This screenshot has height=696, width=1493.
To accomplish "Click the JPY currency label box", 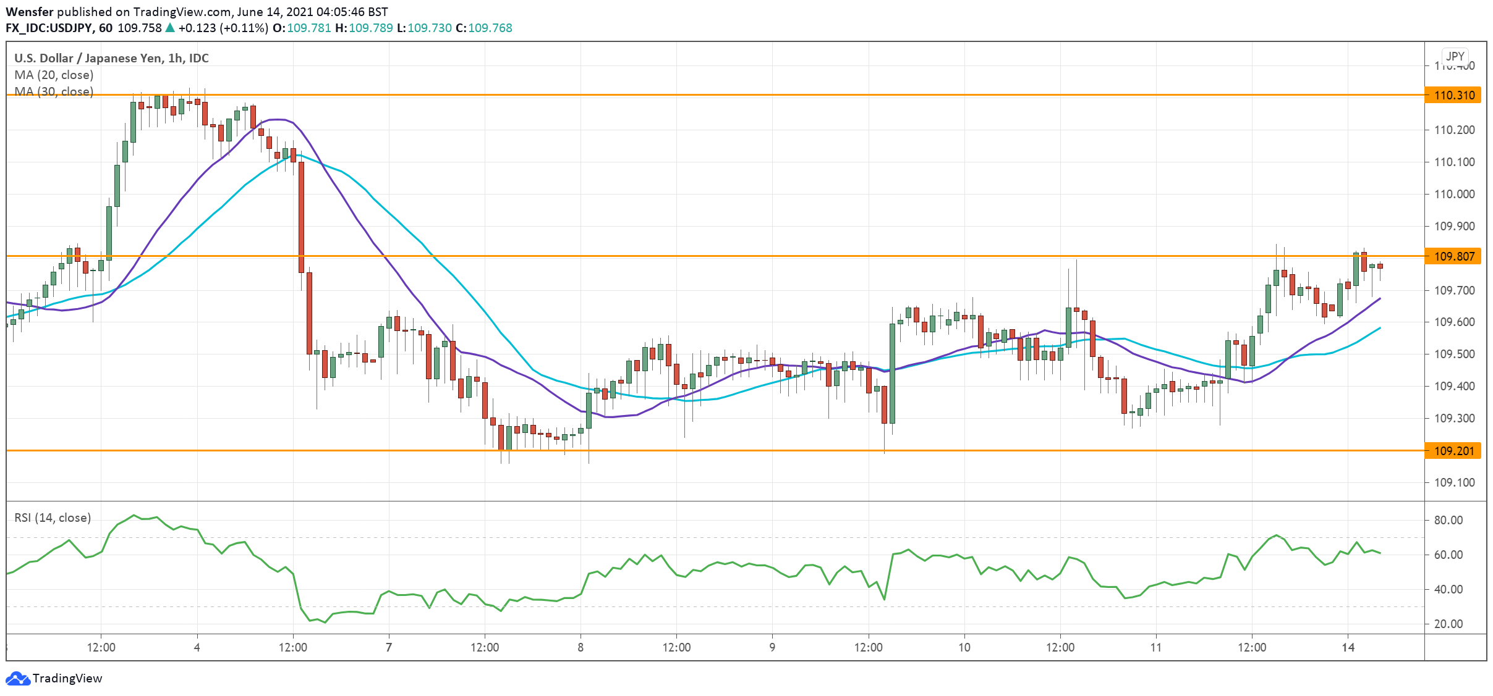I will (1455, 56).
